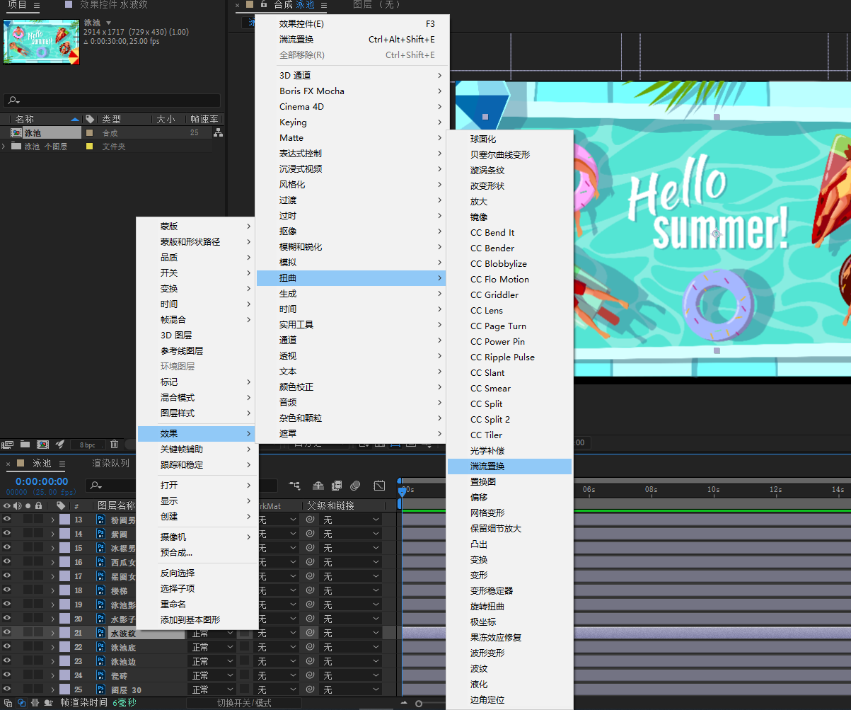This screenshot has height=710, width=851.
Task: Click the composition mini-flowchart icon in timeline
Action: [x=294, y=486]
